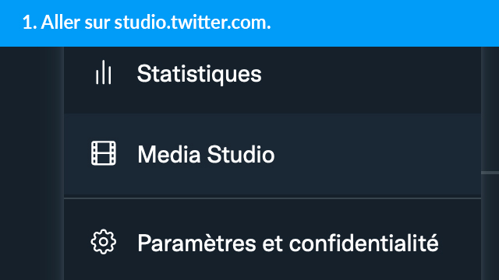Click the word Studio in Media Studio
The height and width of the screenshot is (280, 499).
point(241,154)
